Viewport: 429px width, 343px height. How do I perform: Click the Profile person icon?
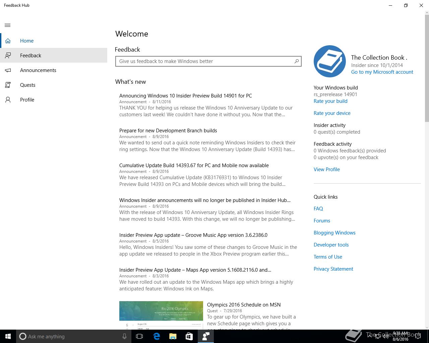(8, 100)
